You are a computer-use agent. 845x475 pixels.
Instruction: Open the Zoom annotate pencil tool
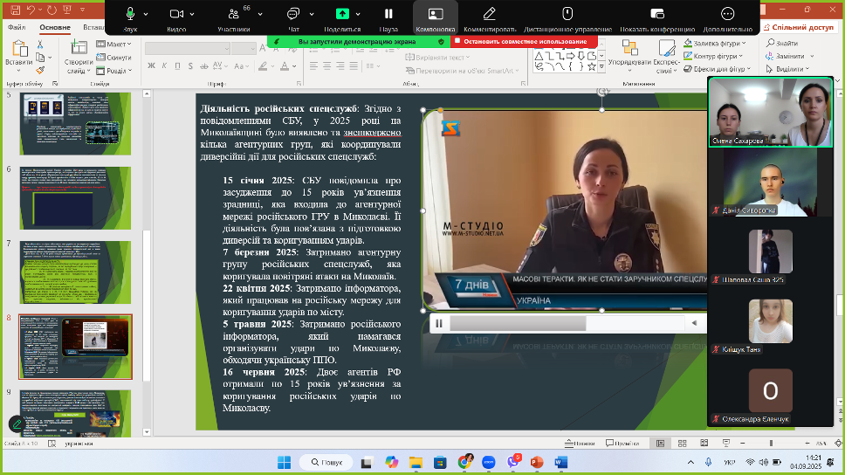click(x=489, y=14)
